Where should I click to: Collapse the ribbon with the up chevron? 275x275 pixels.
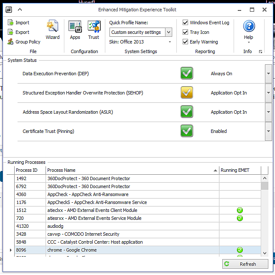click(x=20, y=10)
